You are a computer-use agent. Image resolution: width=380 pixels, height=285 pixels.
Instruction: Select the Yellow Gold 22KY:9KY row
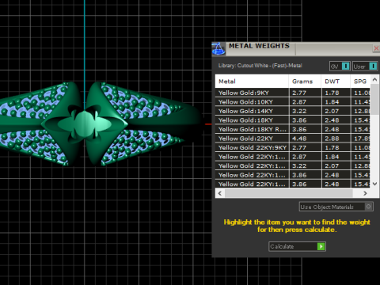click(x=293, y=147)
